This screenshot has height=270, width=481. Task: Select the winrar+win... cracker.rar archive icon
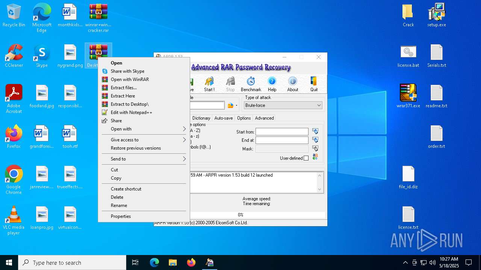click(x=98, y=18)
